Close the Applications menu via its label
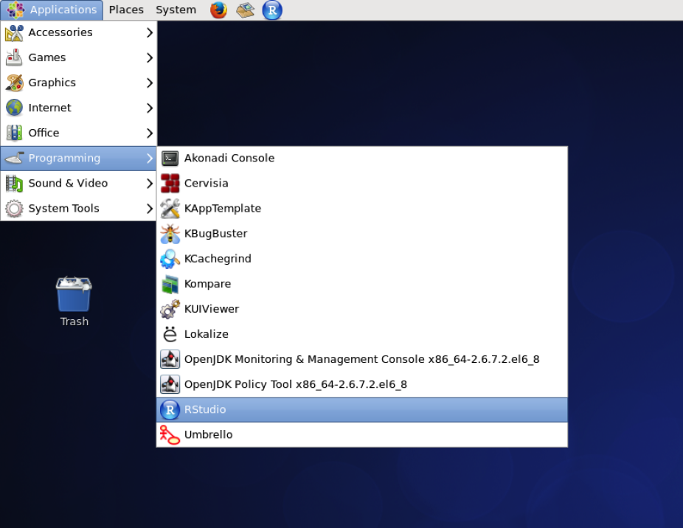 point(63,10)
